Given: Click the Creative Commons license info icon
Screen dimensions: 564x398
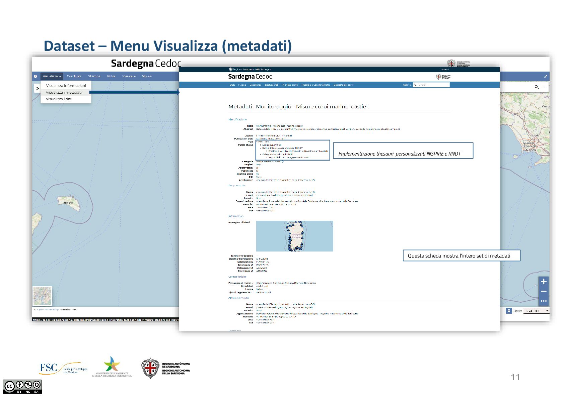Looking at the screenshot, I should tap(291, 136).
